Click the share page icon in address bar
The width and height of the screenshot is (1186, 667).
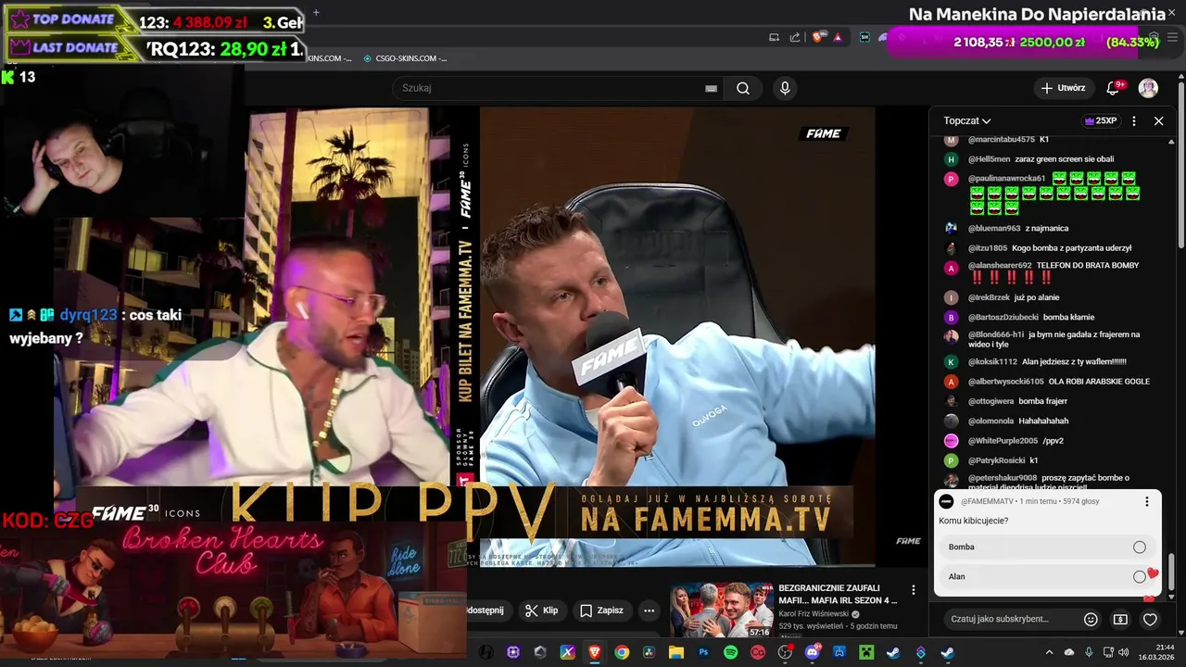click(x=794, y=37)
